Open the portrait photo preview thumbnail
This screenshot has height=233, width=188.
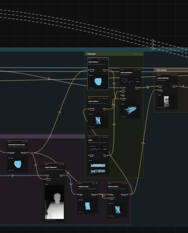166,101
